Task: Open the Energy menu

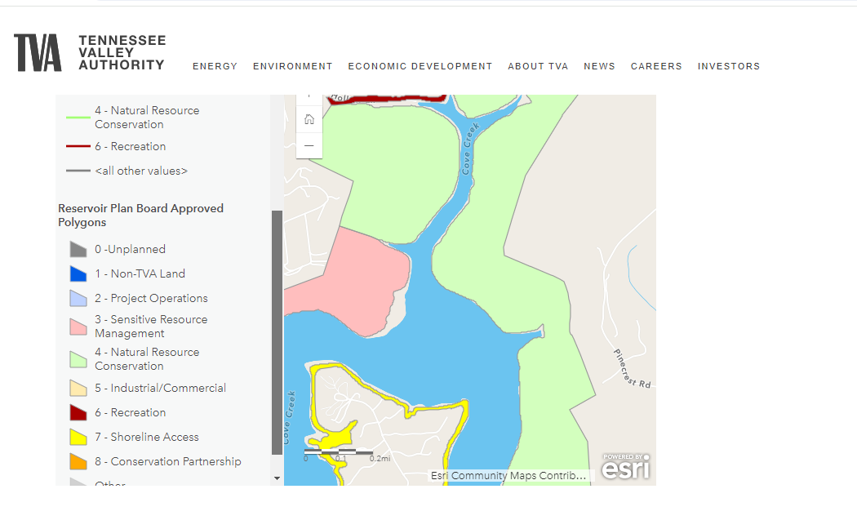Action: (x=215, y=66)
